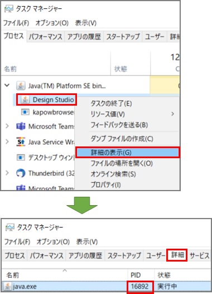
Task: Expand the Java Service Wrapper group
Action: 7,141
